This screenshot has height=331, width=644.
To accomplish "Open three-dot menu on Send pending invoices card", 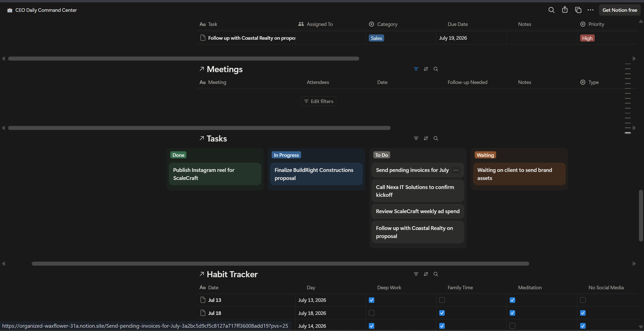I will (456, 170).
